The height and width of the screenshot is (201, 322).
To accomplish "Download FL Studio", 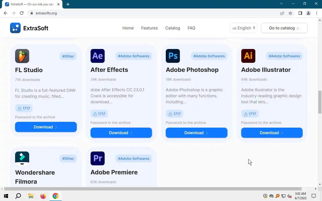I will tap(46, 127).
